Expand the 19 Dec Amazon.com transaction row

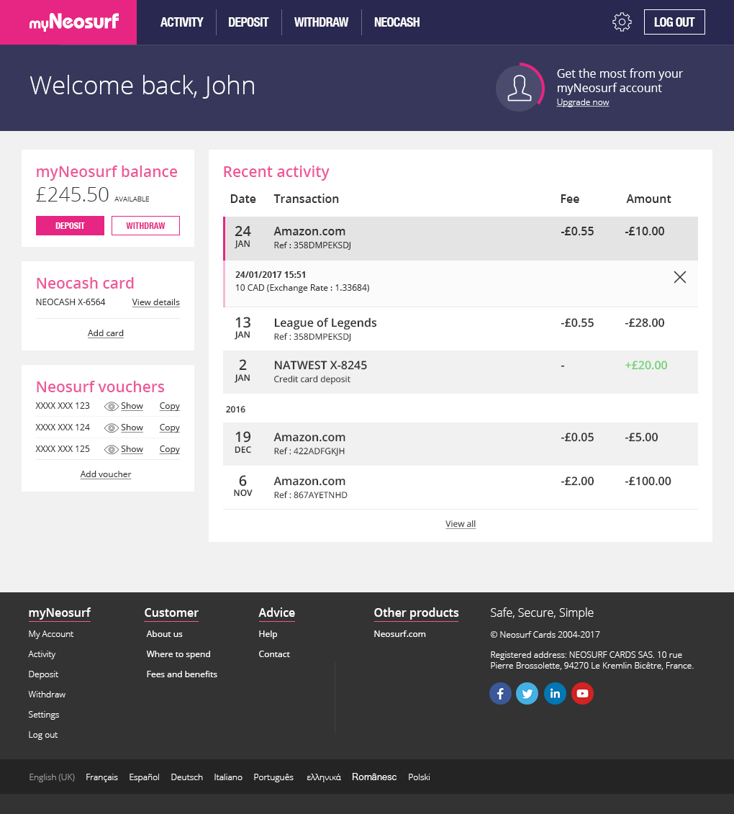point(461,444)
